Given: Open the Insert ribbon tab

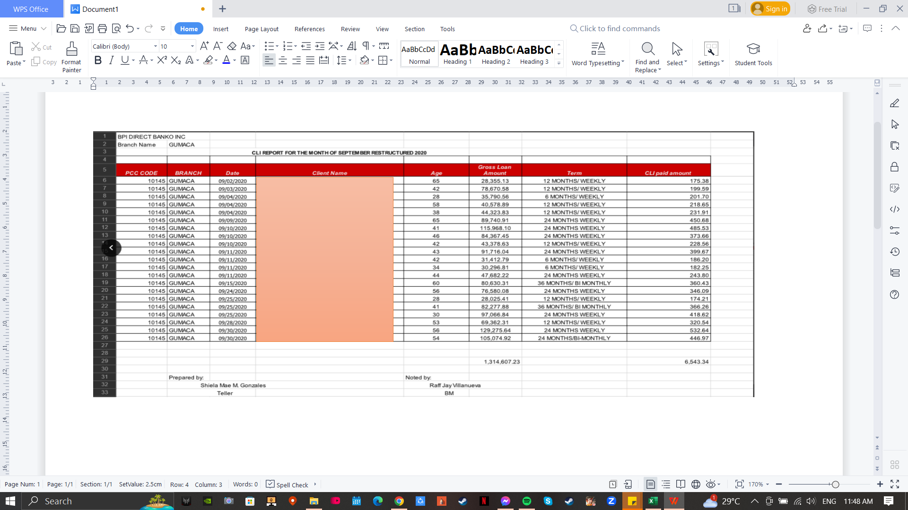Looking at the screenshot, I should 220,29.
